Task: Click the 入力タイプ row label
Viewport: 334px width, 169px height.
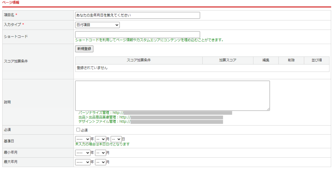Action: pyautogui.click(x=13, y=25)
